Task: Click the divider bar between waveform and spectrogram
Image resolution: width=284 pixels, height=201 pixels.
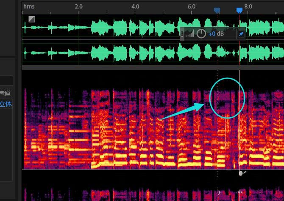Action: pyautogui.click(x=153, y=67)
